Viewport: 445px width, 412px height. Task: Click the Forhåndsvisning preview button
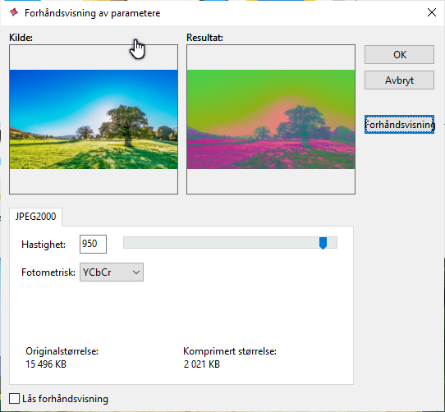[399, 124]
